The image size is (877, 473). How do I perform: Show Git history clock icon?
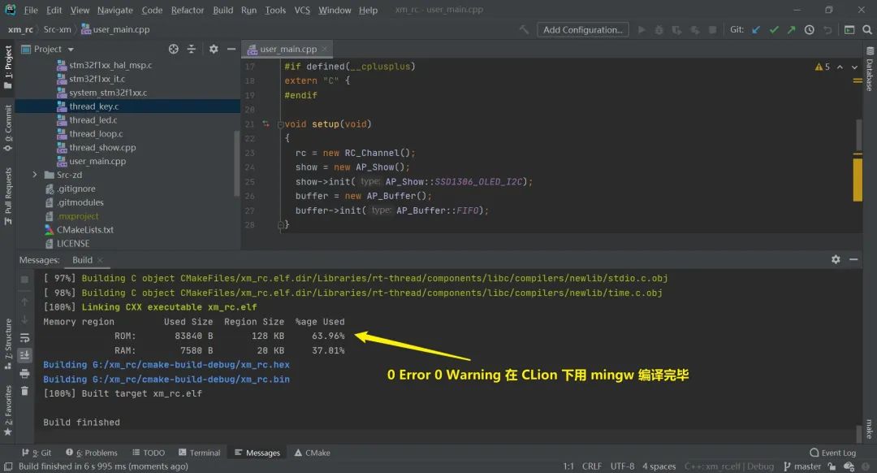click(x=810, y=30)
